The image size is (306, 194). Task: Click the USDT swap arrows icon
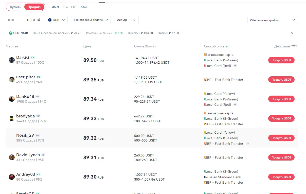39,20
